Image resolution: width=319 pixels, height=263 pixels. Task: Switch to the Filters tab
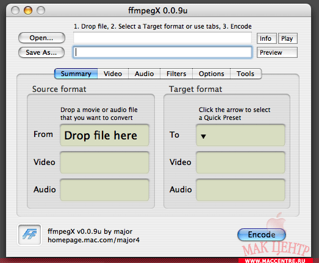point(176,74)
